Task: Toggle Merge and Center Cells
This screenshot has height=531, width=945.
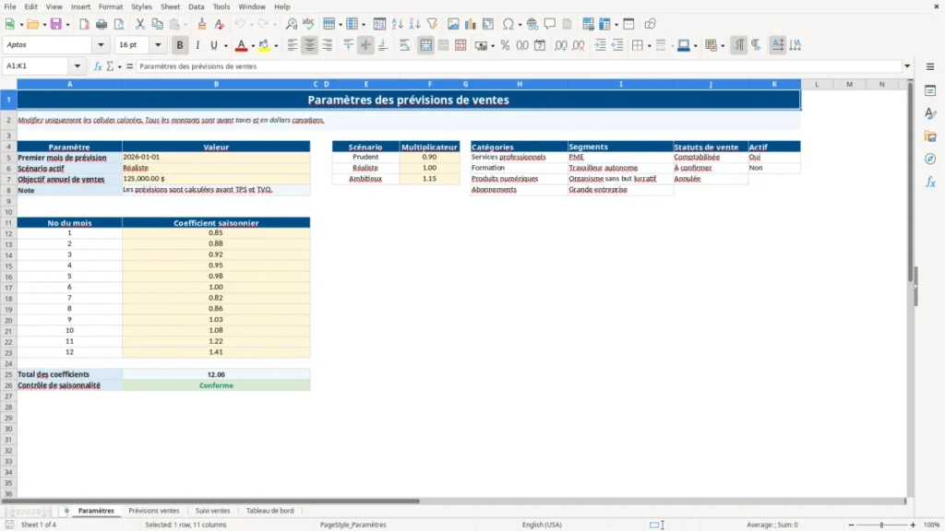Action: tap(425, 45)
